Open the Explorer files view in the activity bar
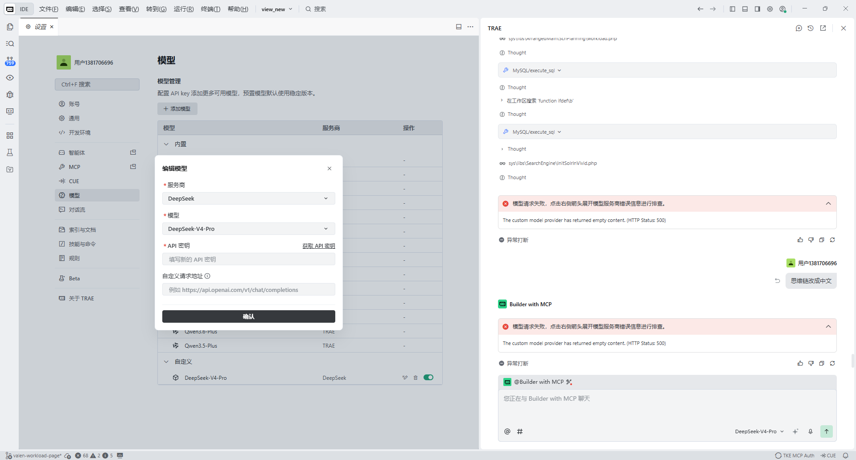 pyautogui.click(x=10, y=27)
